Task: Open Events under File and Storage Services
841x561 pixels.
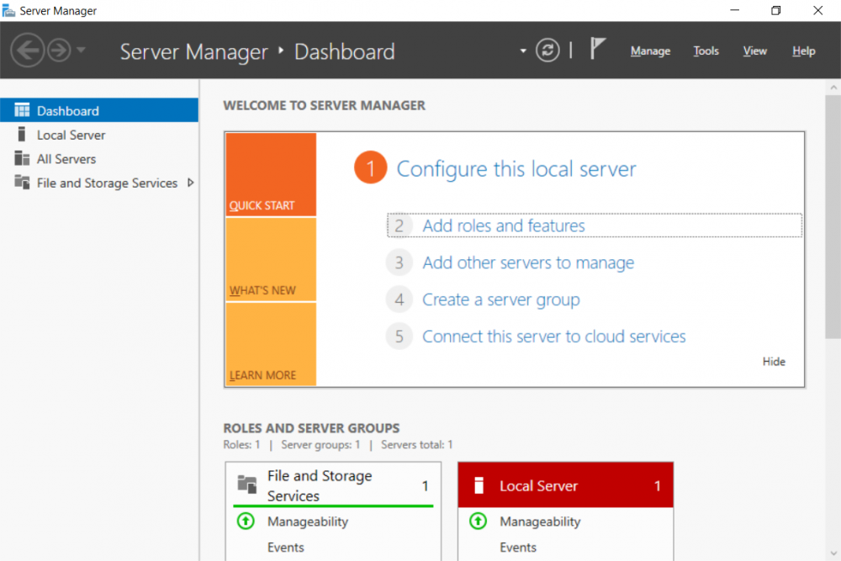Action: click(x=285, y=547)
